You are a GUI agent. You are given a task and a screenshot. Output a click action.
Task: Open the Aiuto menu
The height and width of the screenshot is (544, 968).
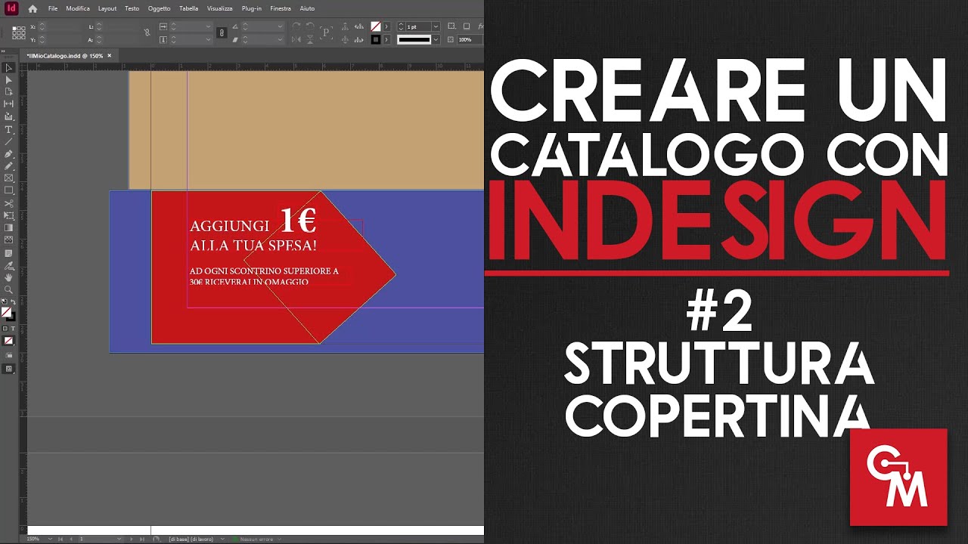[x=307, y=8]
